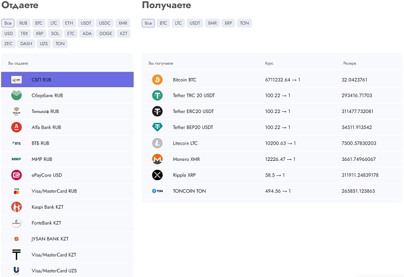Select Тинькоф RUB row label
This screenshot has width=404, height=277.
pyautogui.click(x=45, y=111)
